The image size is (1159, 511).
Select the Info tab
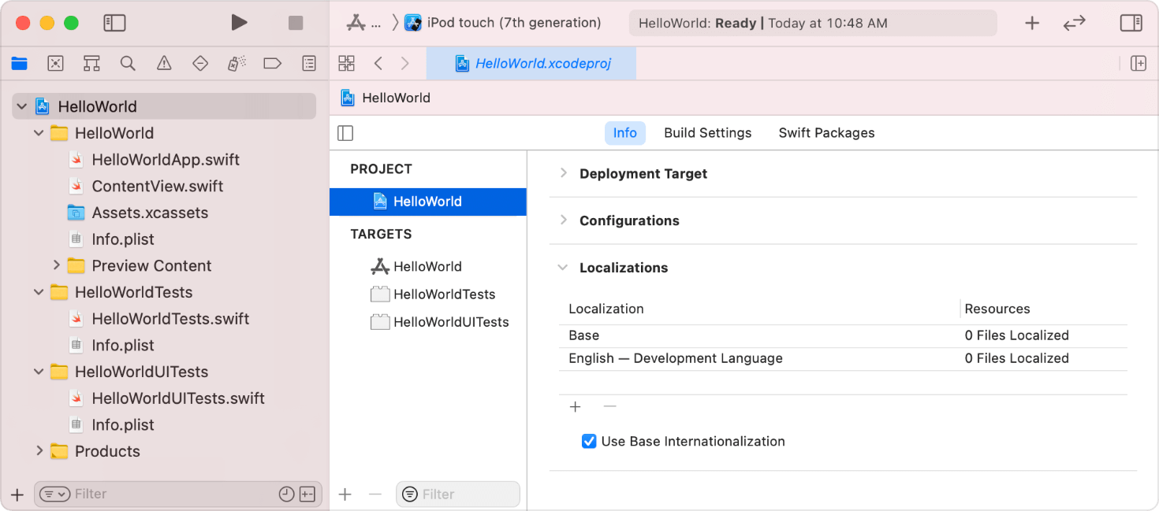624,133
